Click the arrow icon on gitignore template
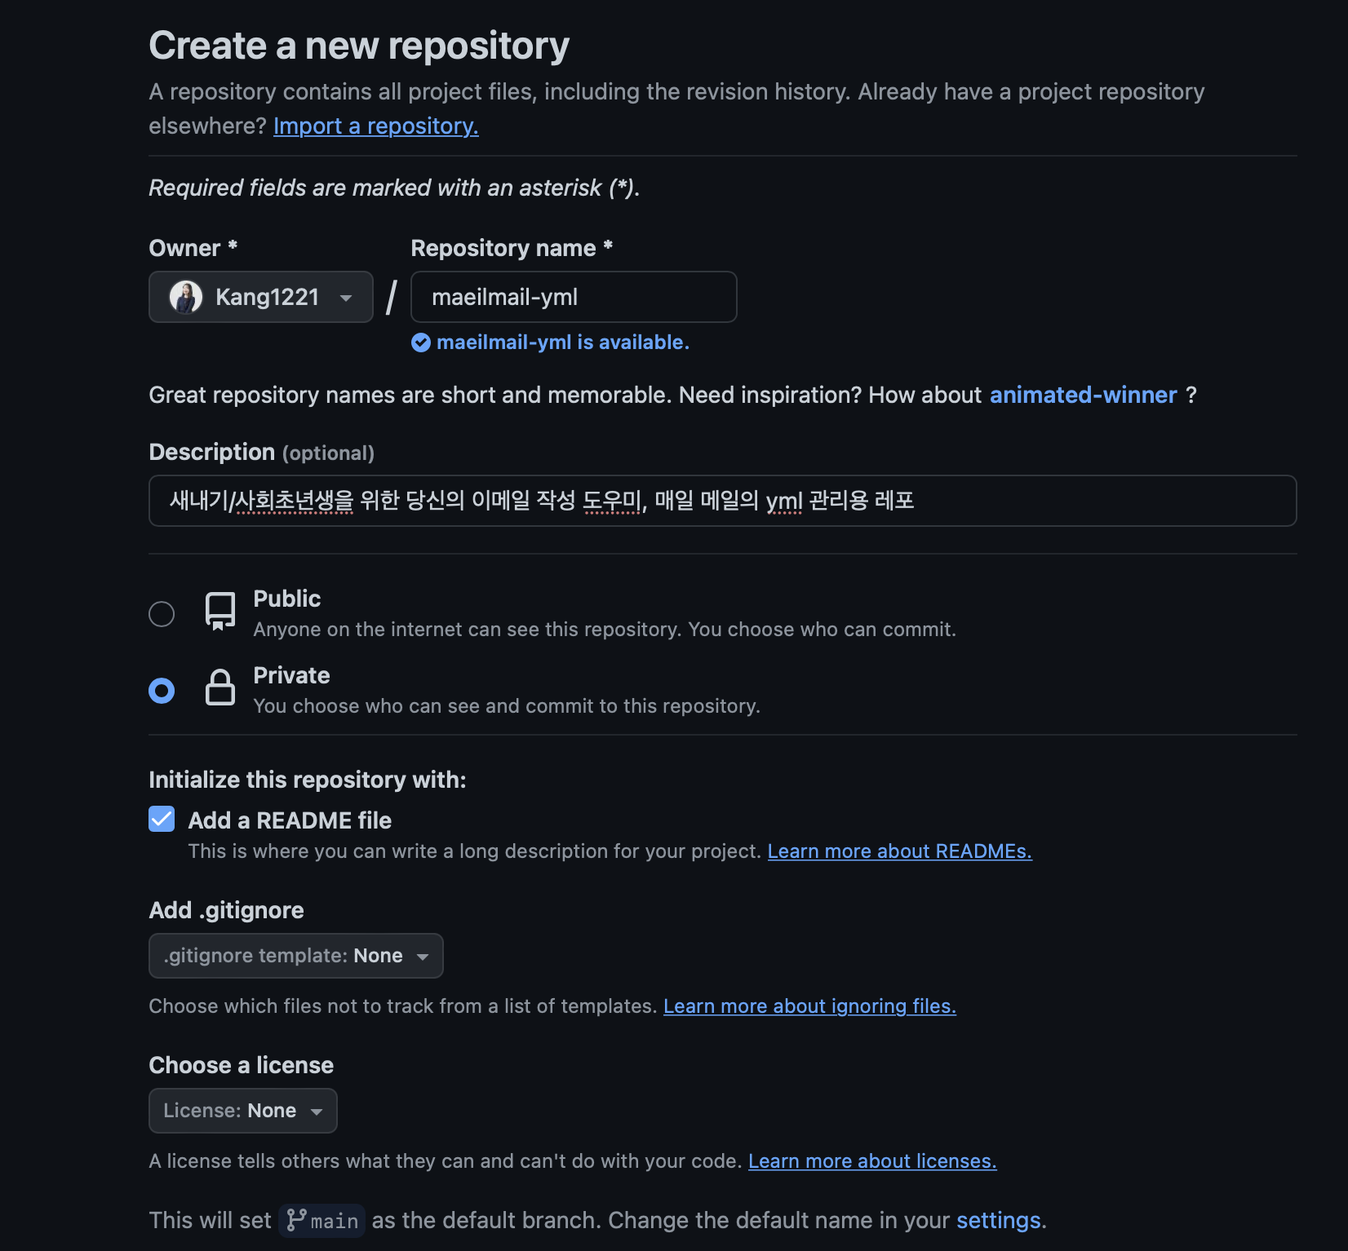 [x=423, y=957]
